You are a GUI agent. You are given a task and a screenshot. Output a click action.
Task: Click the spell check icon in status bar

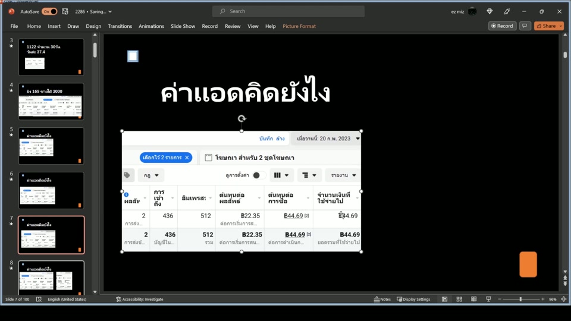(x=39, y=299)
